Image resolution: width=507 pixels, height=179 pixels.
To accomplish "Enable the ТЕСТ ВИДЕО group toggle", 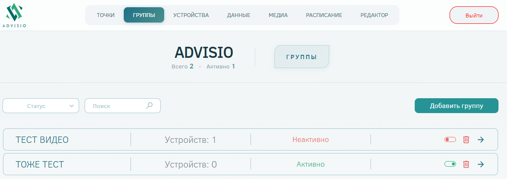I will pyautogui.click(x=450, y=139).
